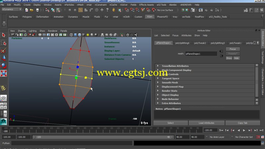The image size is (265, 149).
Task: Click Copy Tab button
Action: [x=242, y=123]
